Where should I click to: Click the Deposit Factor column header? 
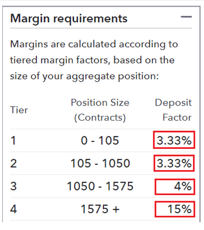pos(173,110)
